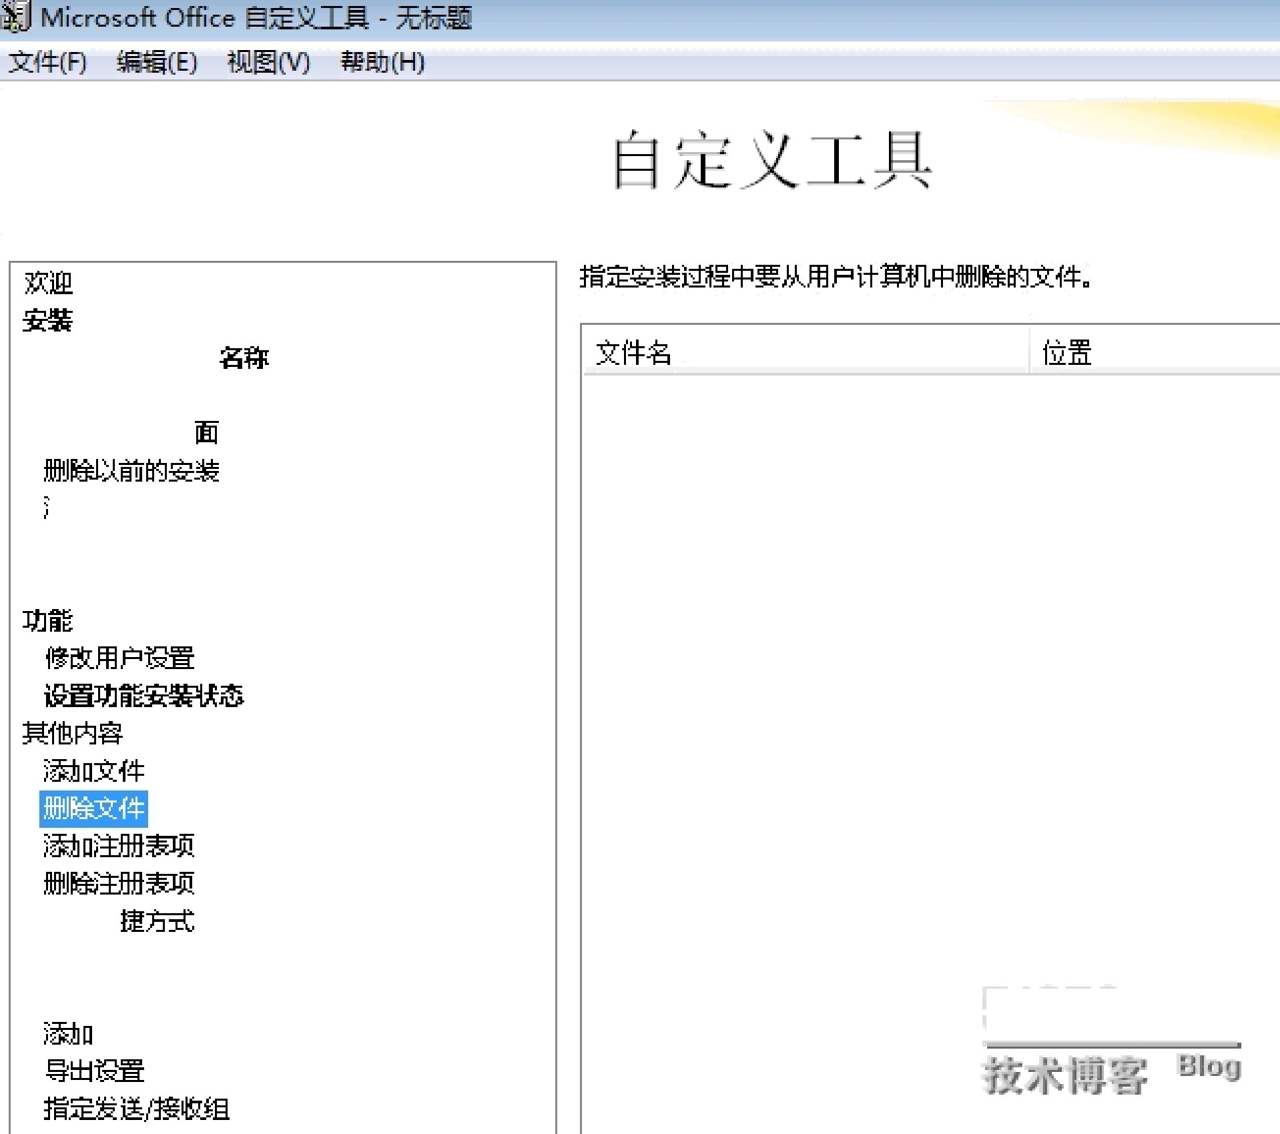Open the 设置功能安装状态 page
1280x1134 pixels.
pos(144,696)
